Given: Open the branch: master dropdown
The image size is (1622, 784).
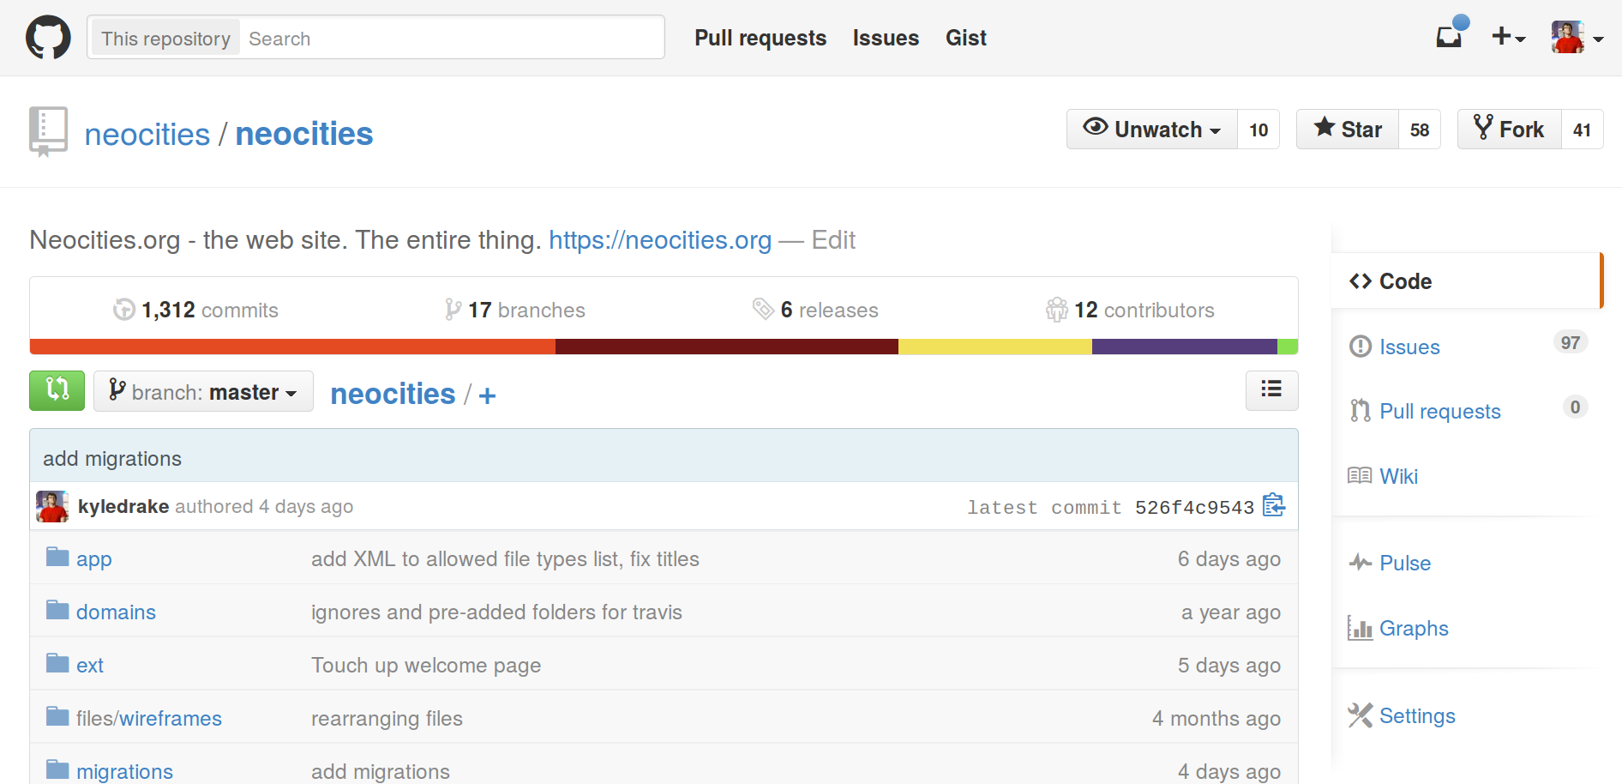Looking at the screenshot, I should pos(203,391).
